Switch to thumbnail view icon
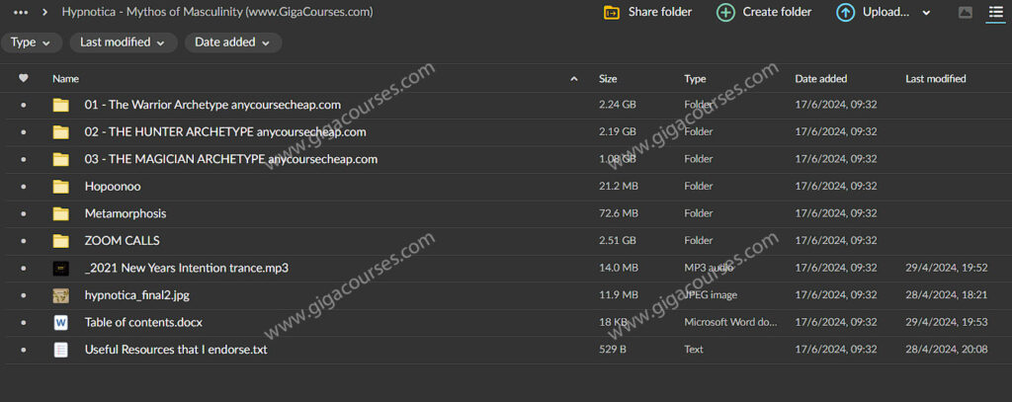This screenshot has width=1012, height=402. 966,13
